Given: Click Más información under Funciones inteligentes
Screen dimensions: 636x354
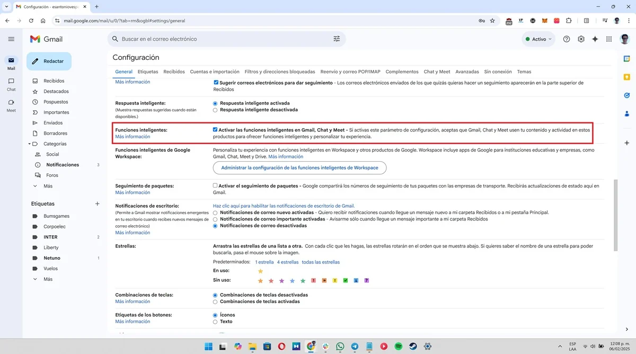Looking at the screenshot, I should tap(132, 137).
